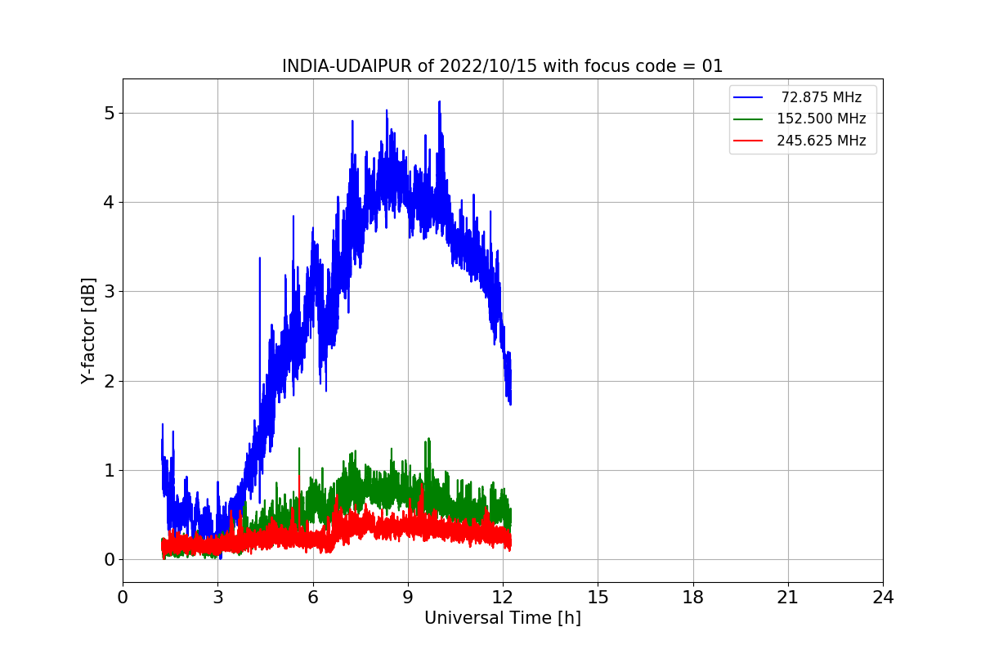
Task: Click x-axis tick label '6'
Action: point(313,598)
